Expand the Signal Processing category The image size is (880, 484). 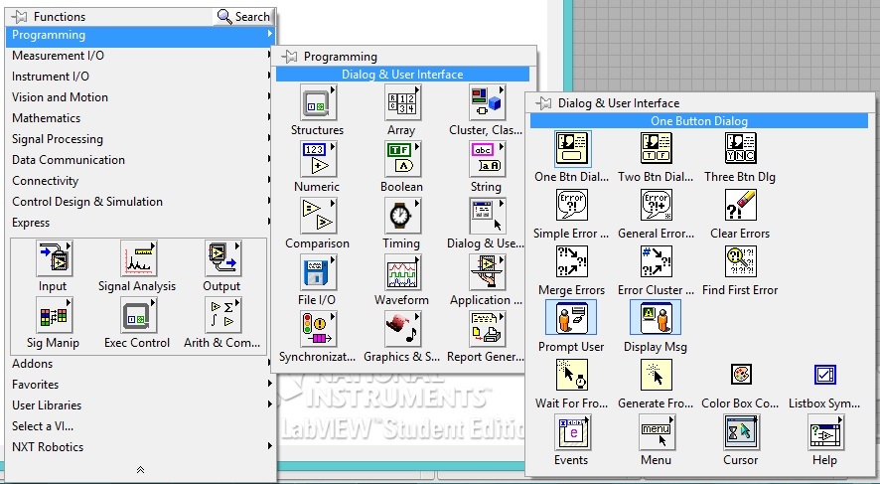141,139
